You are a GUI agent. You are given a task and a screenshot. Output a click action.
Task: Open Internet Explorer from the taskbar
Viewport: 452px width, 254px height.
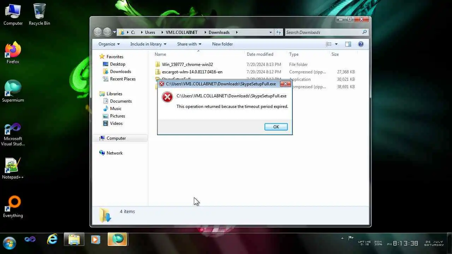click(52, 240)
